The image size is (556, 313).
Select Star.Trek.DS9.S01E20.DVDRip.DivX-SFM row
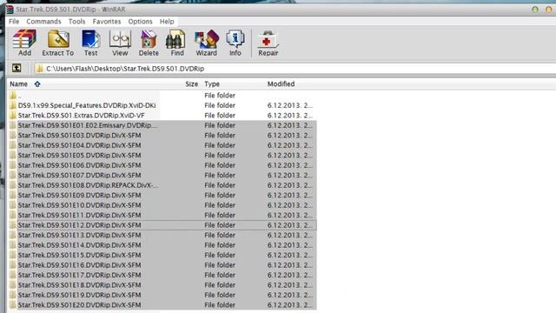pos(162,304)
